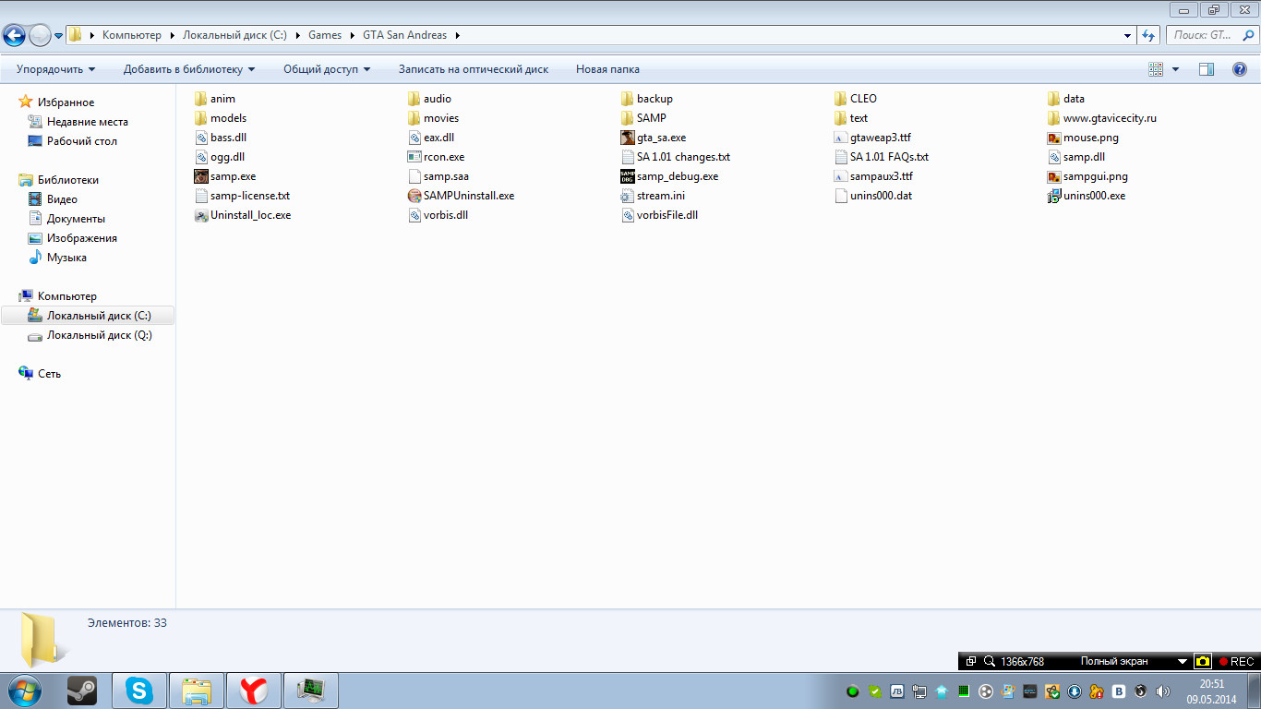Select mouse.png file icon
The height and width of the screenshot is (709, 1261).
point(1054,138)
